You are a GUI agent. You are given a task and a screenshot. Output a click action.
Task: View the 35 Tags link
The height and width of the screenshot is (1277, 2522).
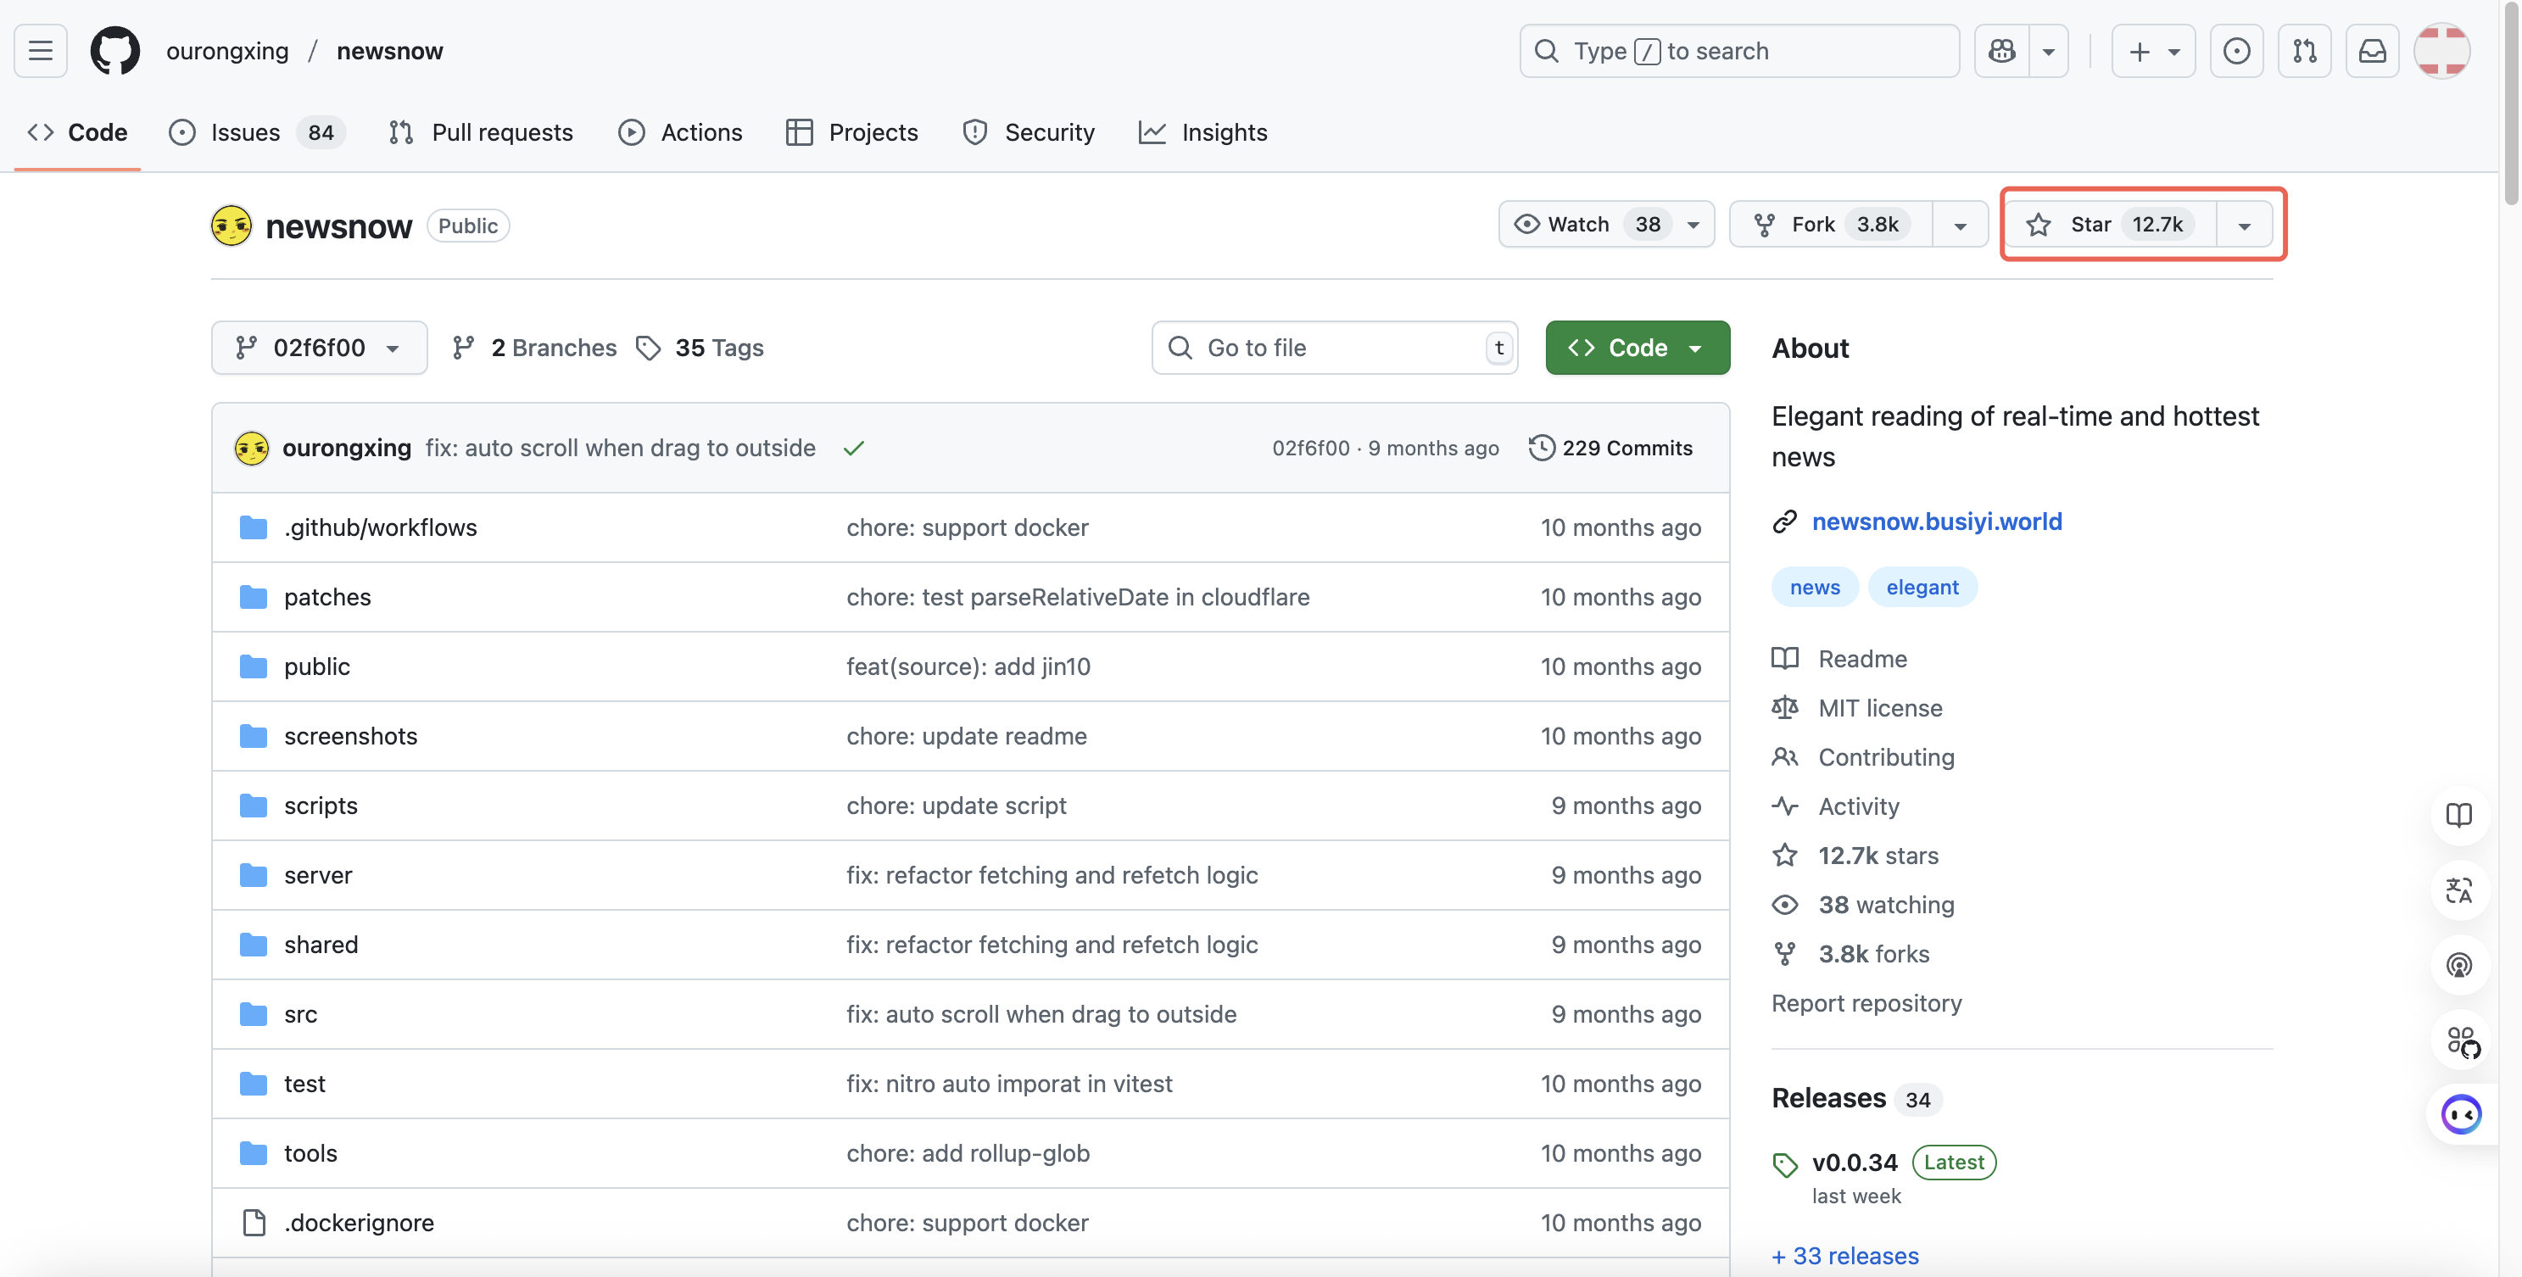click(700, 348)
